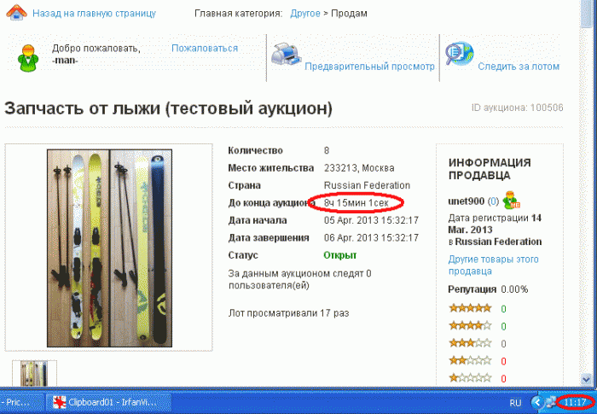The width and height of the screenshot is (597, 414).
Task: Click Следить за лотом link
Action: tap(519, 67)
